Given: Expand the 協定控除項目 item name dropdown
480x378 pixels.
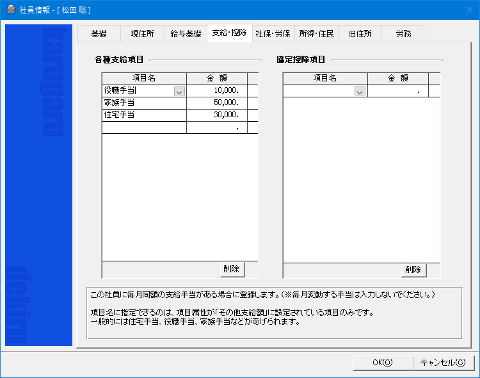Looking at the screenshot, I should coord(360,92).
